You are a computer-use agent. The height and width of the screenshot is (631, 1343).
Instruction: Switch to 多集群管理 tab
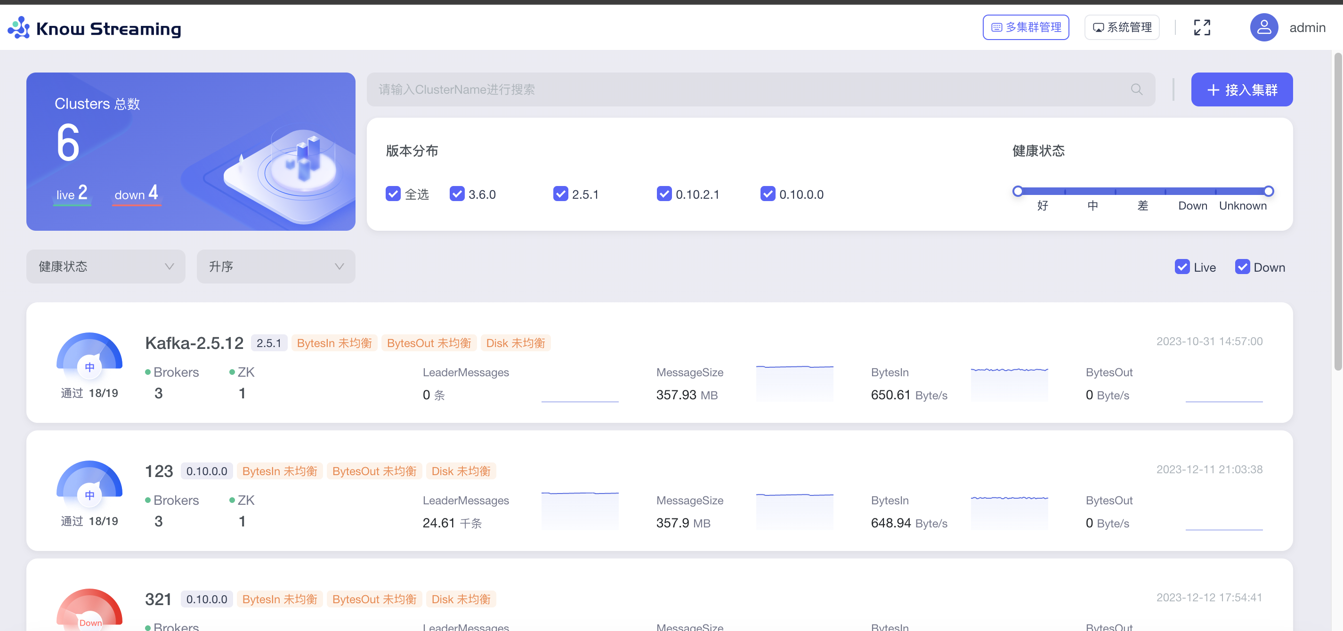tap(1026, 28)
